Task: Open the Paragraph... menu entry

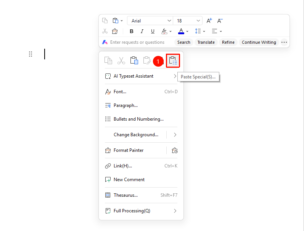Action: click(141, 105)
